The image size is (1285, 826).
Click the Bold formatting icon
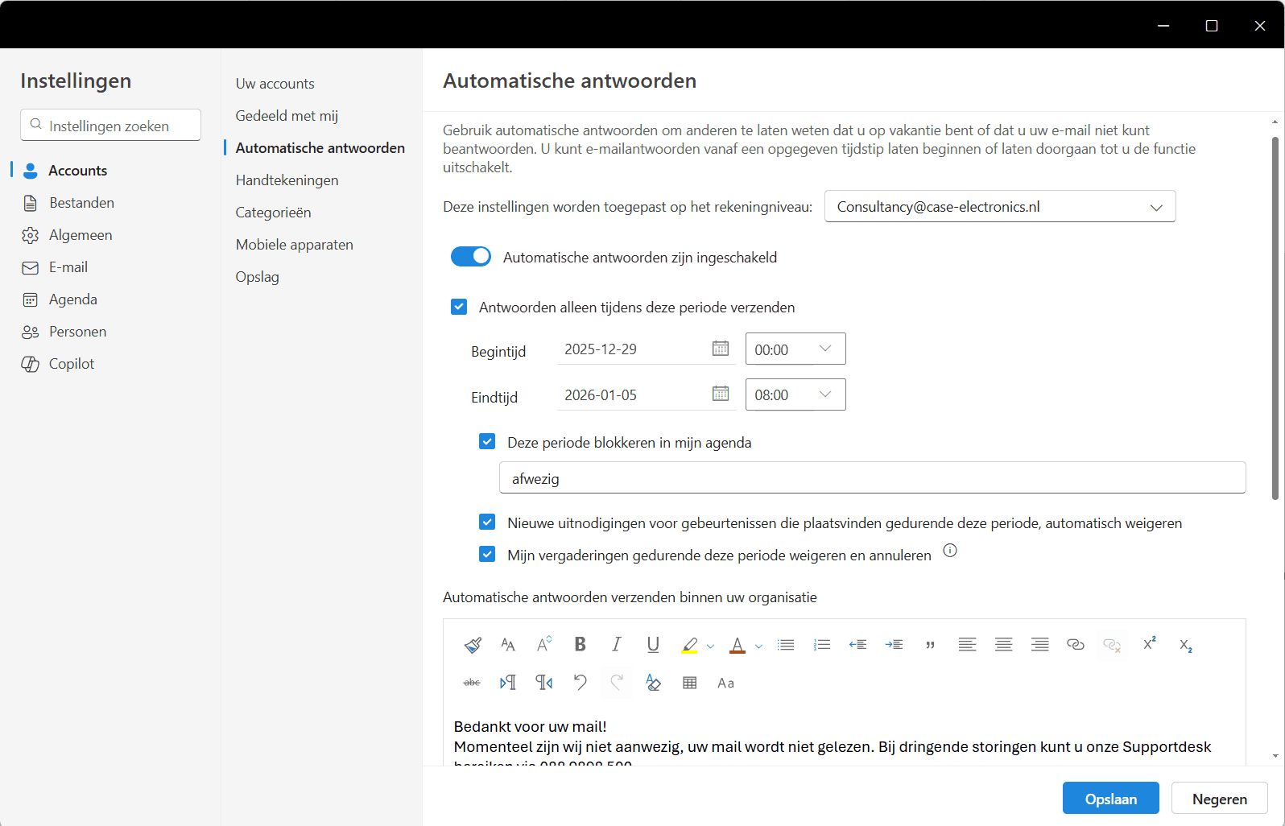point(580,644)
